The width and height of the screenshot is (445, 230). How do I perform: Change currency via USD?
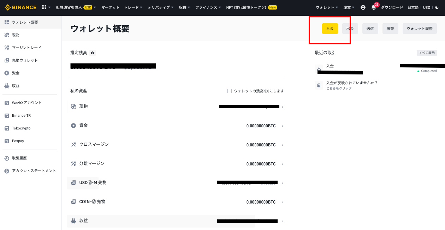tap(427, 7)
